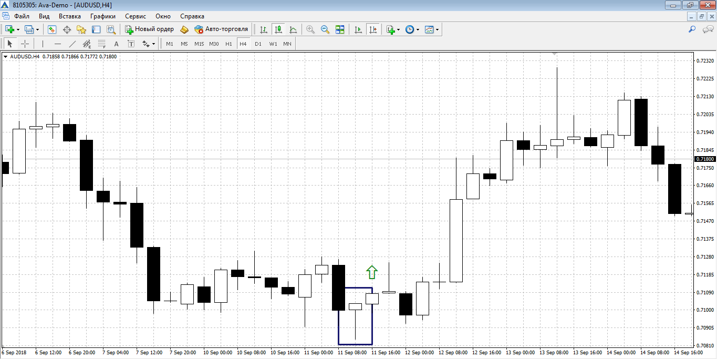The width and height of the screenshot is (717, 359).
Task: Open the Справка menu
Action: pyautogui.click(x=192, y=16)
